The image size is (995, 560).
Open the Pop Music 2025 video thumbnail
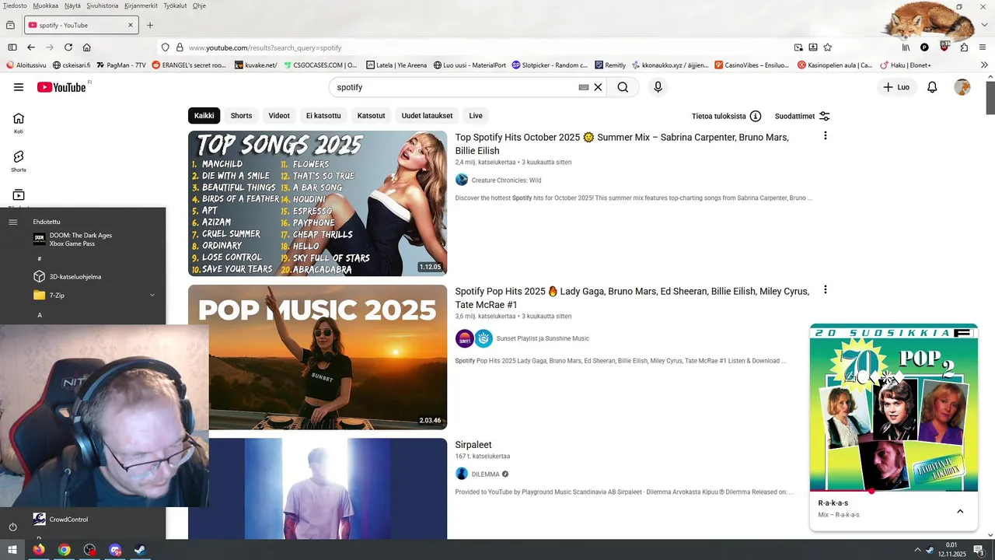click(317, 357)
